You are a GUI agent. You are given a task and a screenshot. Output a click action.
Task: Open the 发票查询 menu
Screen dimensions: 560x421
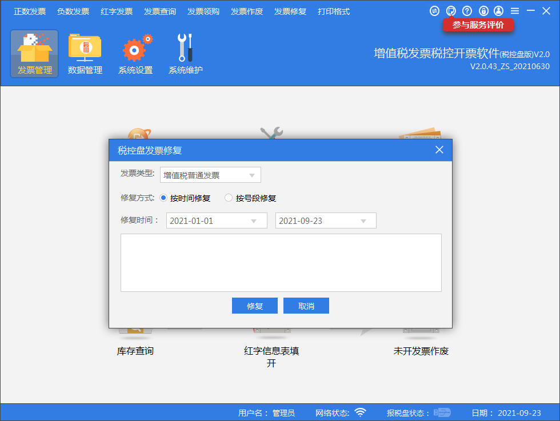pyautogui.click(x=160, y=11)
